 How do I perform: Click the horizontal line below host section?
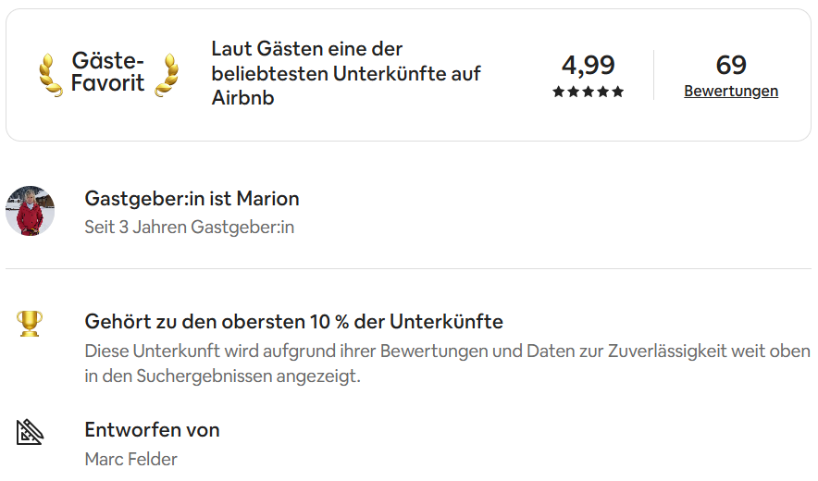click(408, 269)
